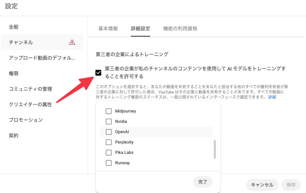Uncheck the third-party AI training permission checkbox
This screenshot has height=193, width=306.
click(x=98, y=73)
